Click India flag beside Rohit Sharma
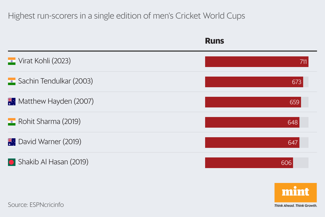Viewport: 325px width, 217px height. click(12, 122)
